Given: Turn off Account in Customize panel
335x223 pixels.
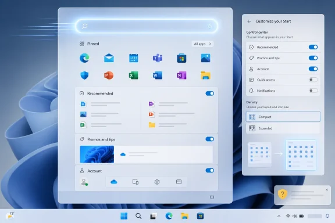Looking at the screenshot, I should click(x=313, y=69).
